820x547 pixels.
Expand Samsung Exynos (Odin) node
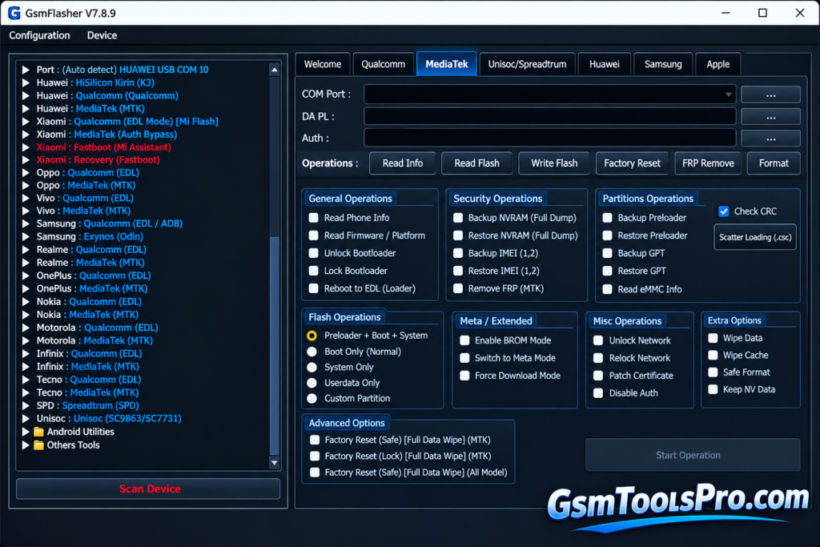[25, 237]
